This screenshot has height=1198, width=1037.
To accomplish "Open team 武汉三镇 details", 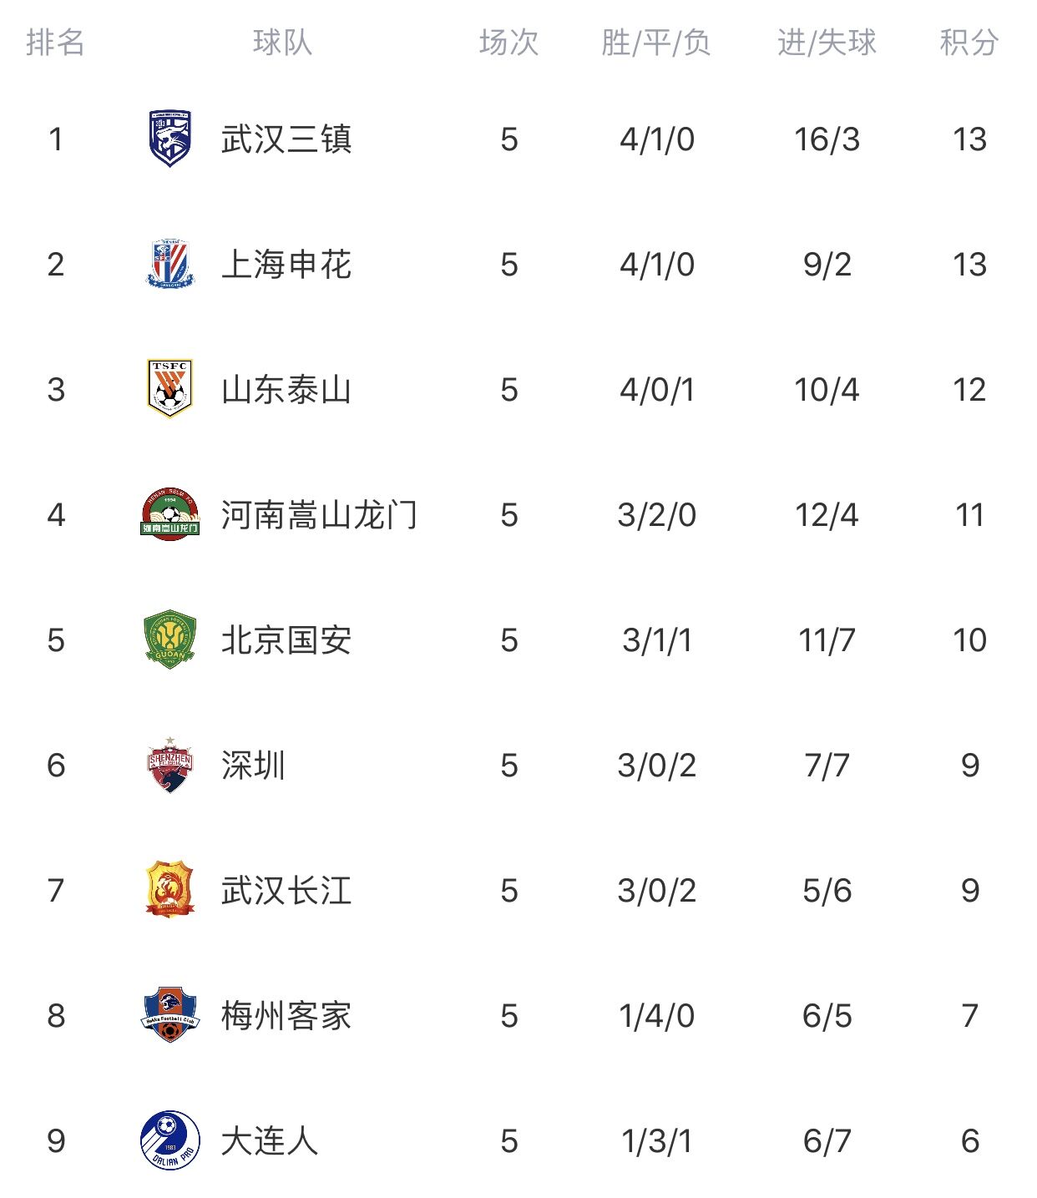I will pyautogui.click(x=286, y=139).
